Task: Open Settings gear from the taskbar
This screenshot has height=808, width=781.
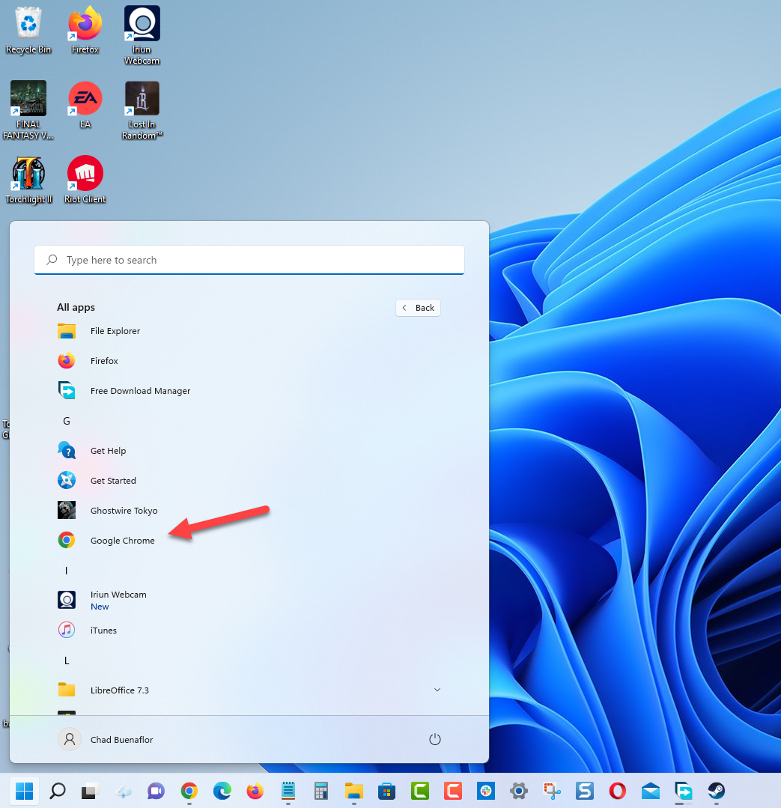Action: [519, 791]
